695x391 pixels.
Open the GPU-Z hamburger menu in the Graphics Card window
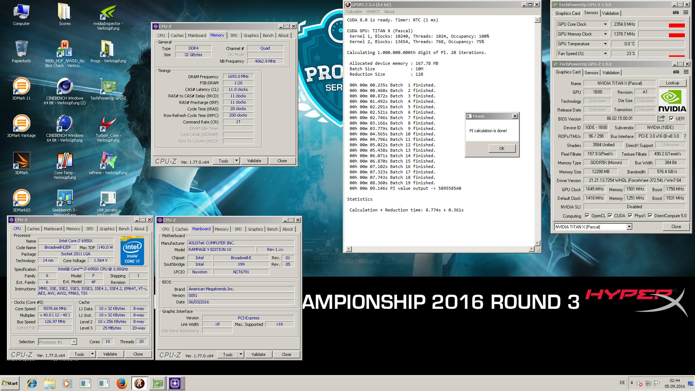click(686, 72)
